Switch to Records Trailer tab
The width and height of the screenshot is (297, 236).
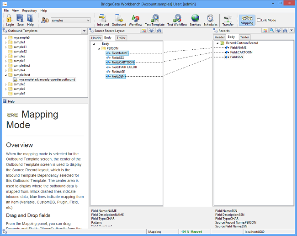(x=244, y=37)
